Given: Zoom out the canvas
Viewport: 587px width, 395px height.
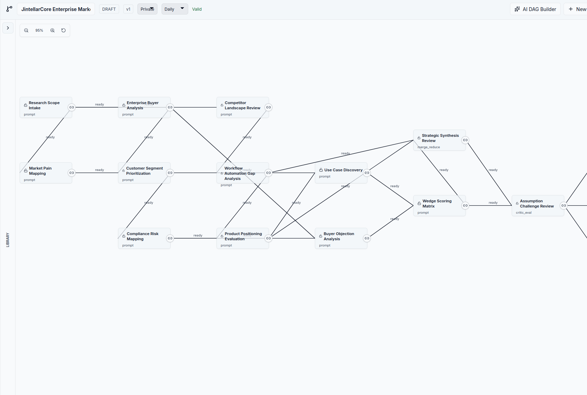Looking at the screenshot, I should (26, 30).
